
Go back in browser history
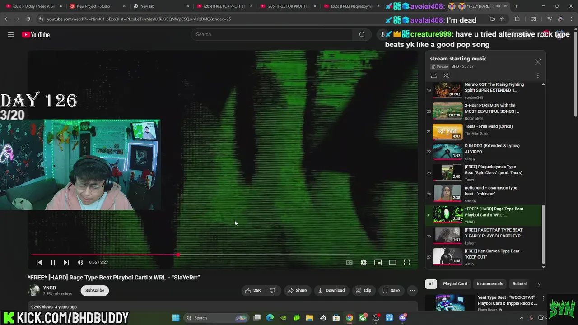pyautogui.click(x=6, y=19)
